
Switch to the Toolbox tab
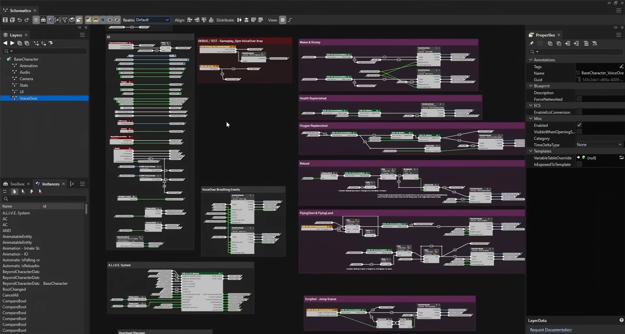tap(17, 184)
